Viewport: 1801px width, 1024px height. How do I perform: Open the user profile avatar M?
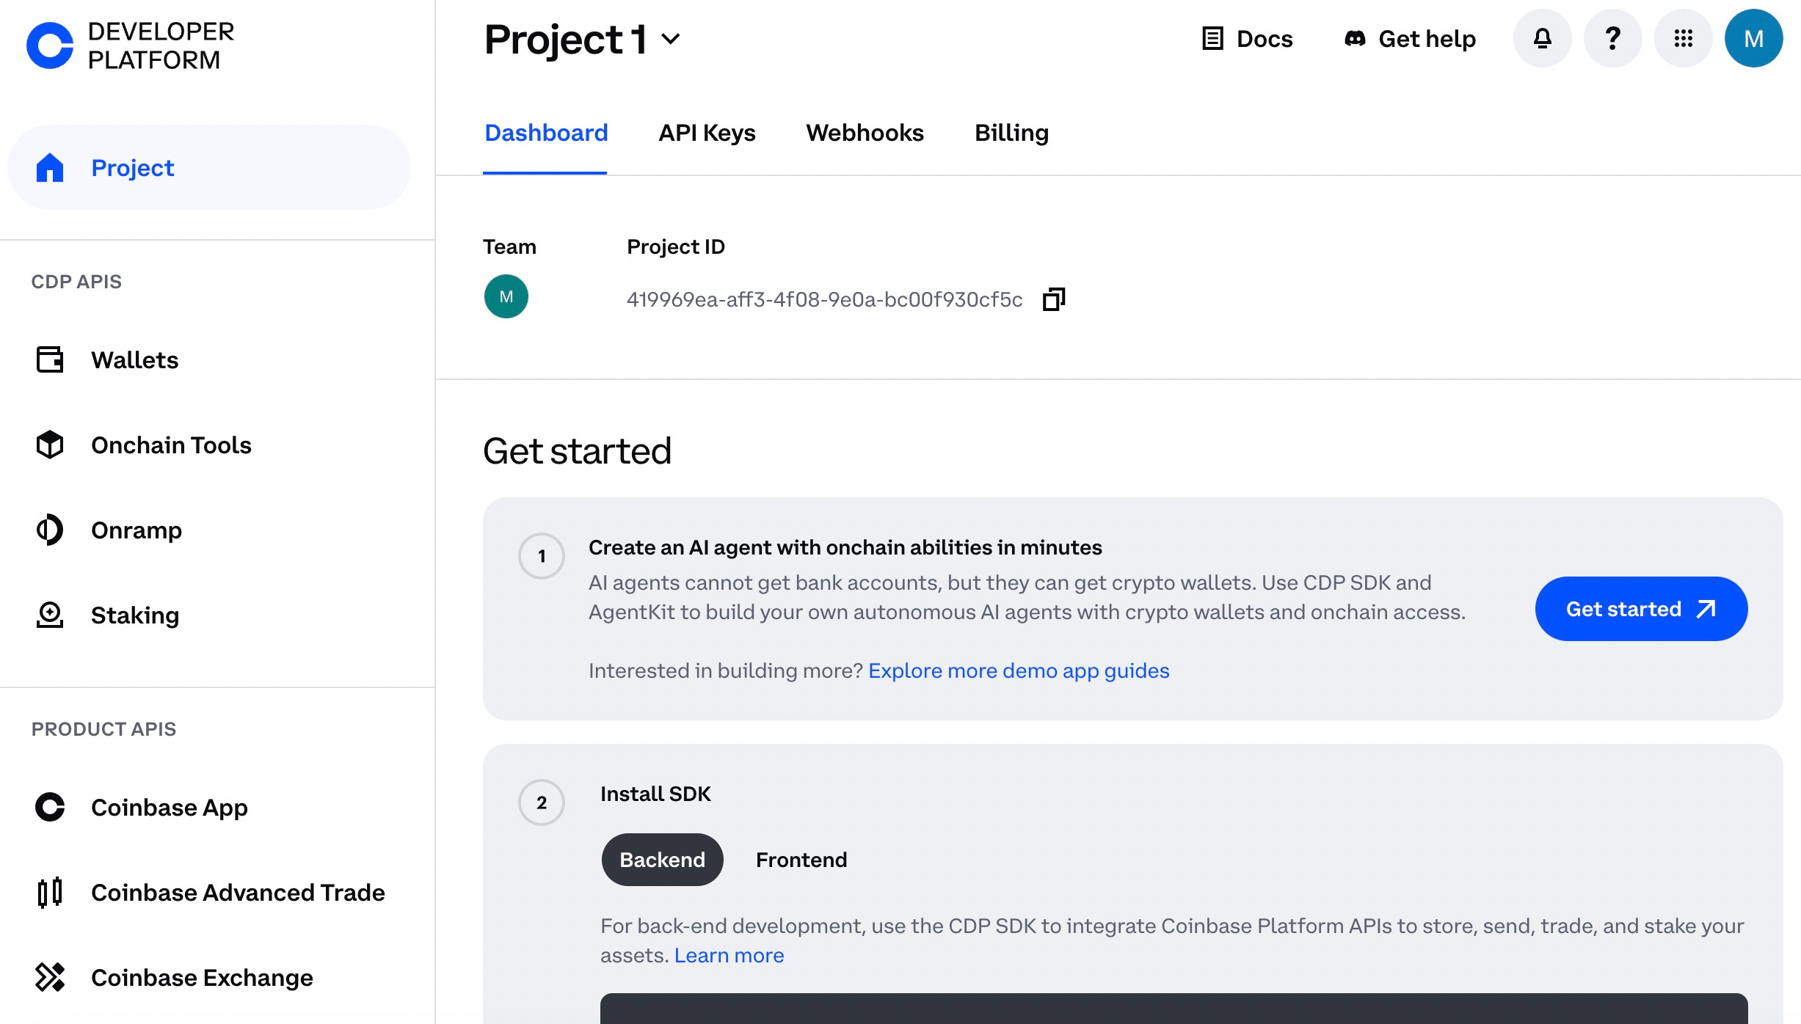pos(1754,38)
